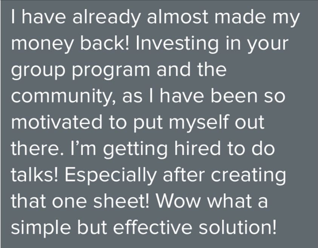The height and width of the screenshot is (248, 318).
Task: Click the word "talks!"
Action: click(x=34, y=175)
